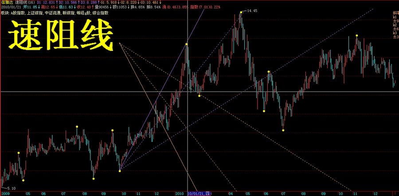399x196 pixels.
Task: Click the 2010 year label on time axis
Action: point(180,194)
